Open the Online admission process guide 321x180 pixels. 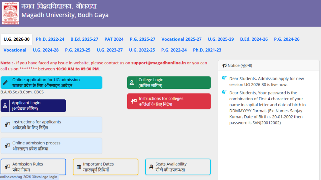[x=51, y=146]
